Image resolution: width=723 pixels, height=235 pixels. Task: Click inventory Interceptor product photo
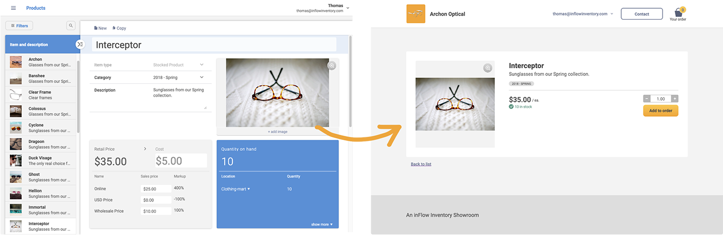coord(277,92)
